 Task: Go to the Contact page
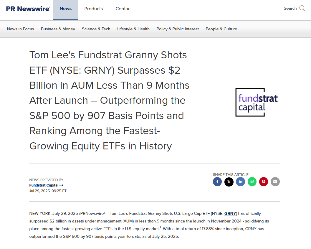tap(124, 9)
